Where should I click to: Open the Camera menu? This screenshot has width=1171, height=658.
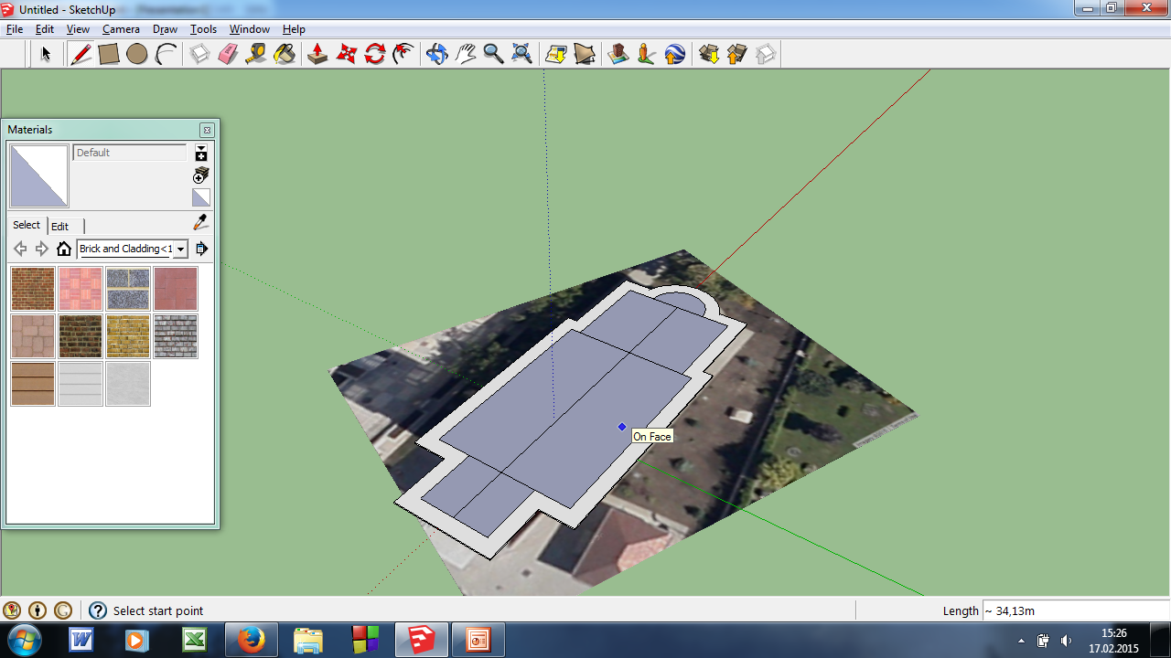pyautogui.click(x=121, y=29)
